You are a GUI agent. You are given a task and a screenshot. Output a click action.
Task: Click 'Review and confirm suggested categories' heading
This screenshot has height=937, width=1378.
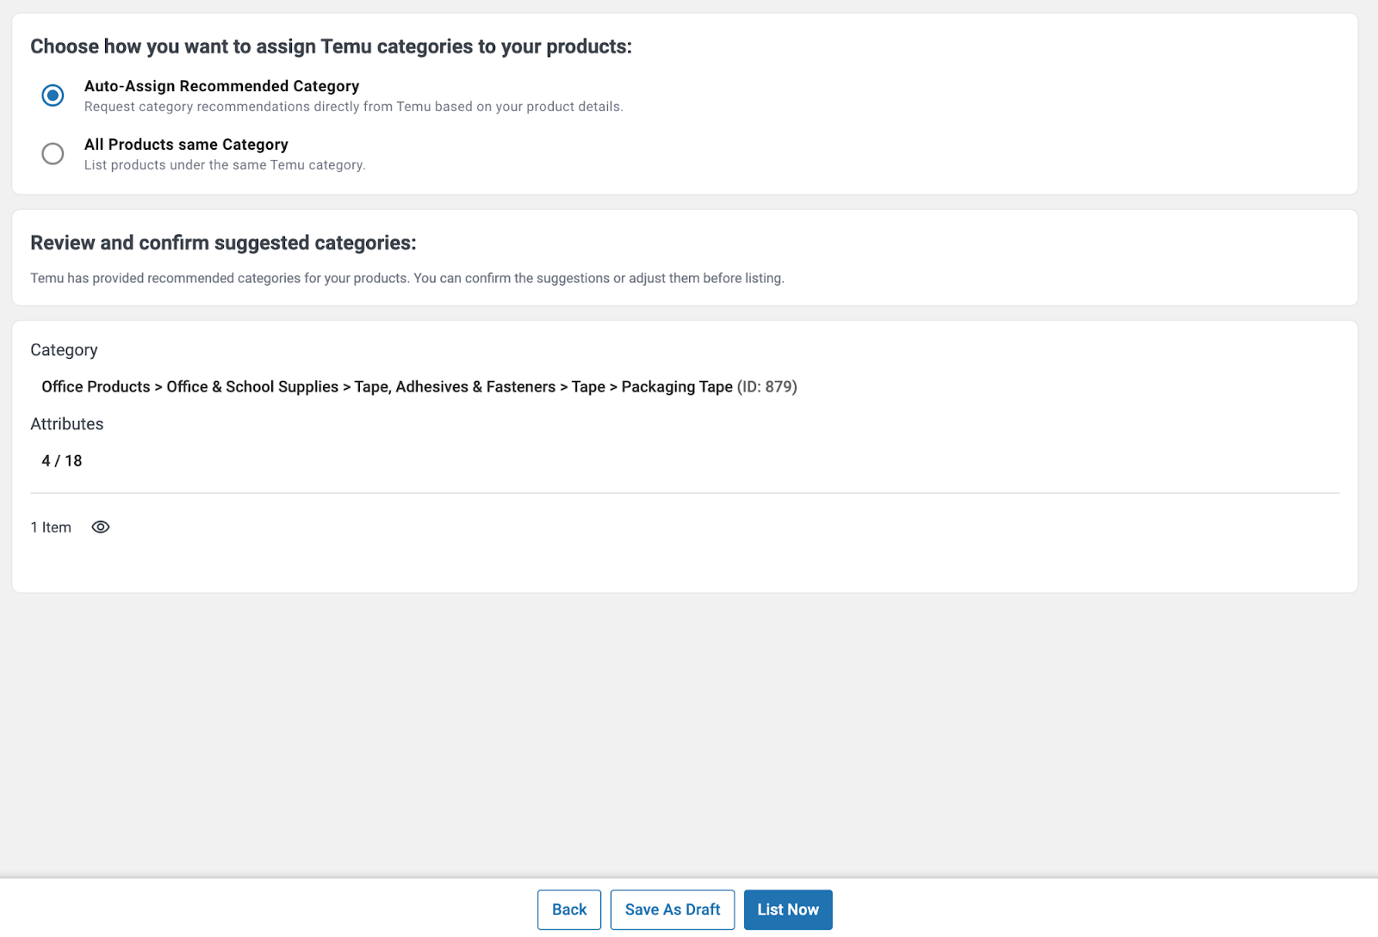(223, 243)
